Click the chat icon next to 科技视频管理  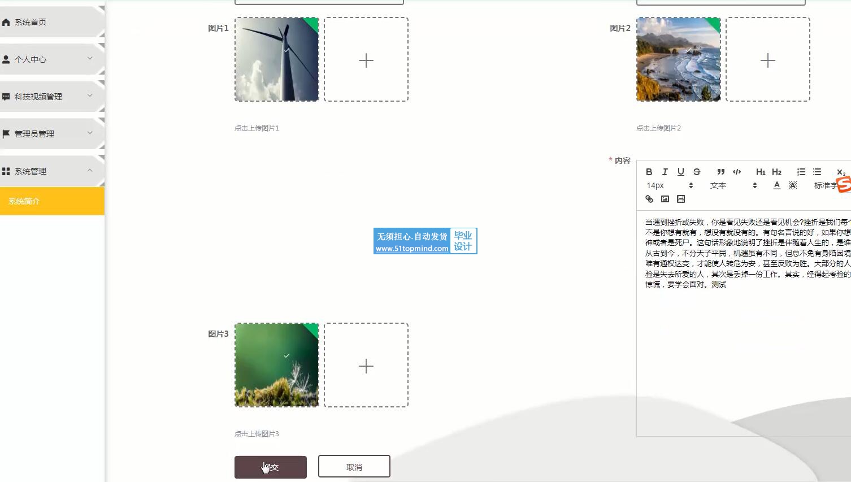[x=6, y=97]
